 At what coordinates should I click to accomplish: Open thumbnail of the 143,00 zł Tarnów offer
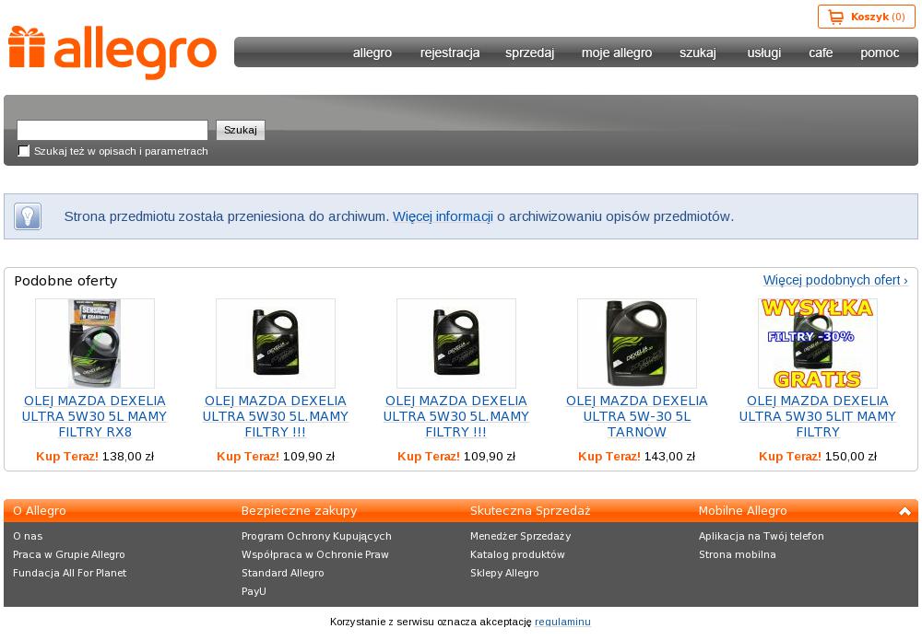pyautogui.click(x=637, y=343)
